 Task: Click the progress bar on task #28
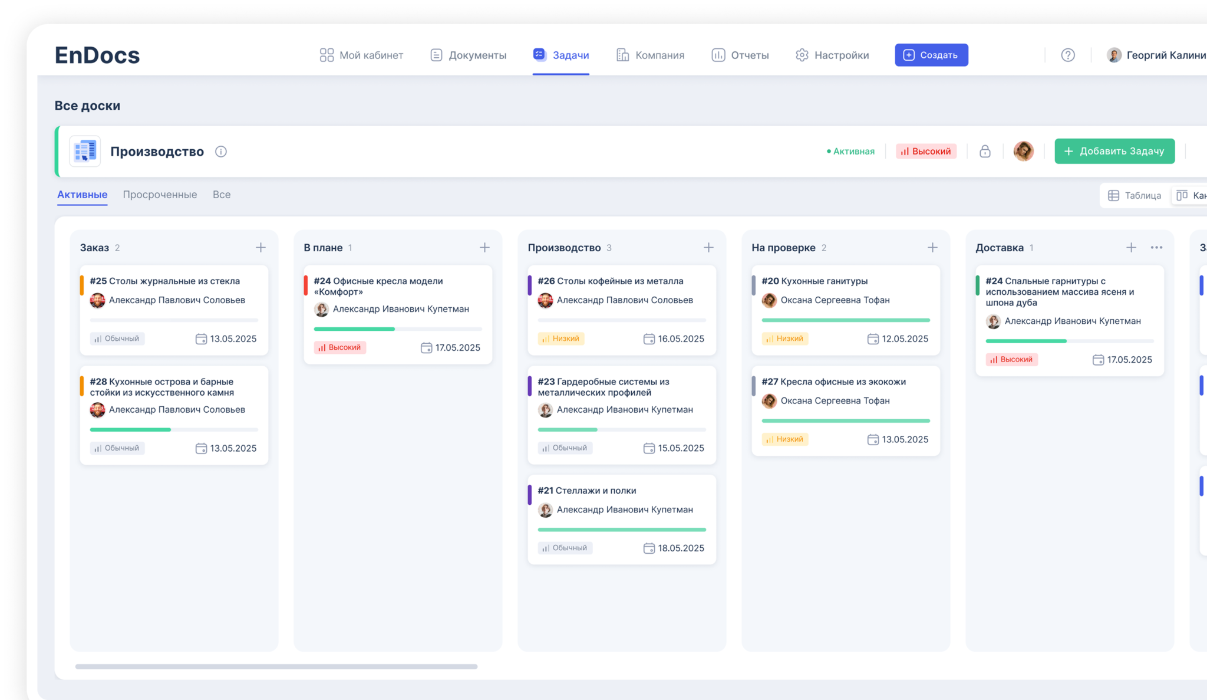tap(174, 429)
